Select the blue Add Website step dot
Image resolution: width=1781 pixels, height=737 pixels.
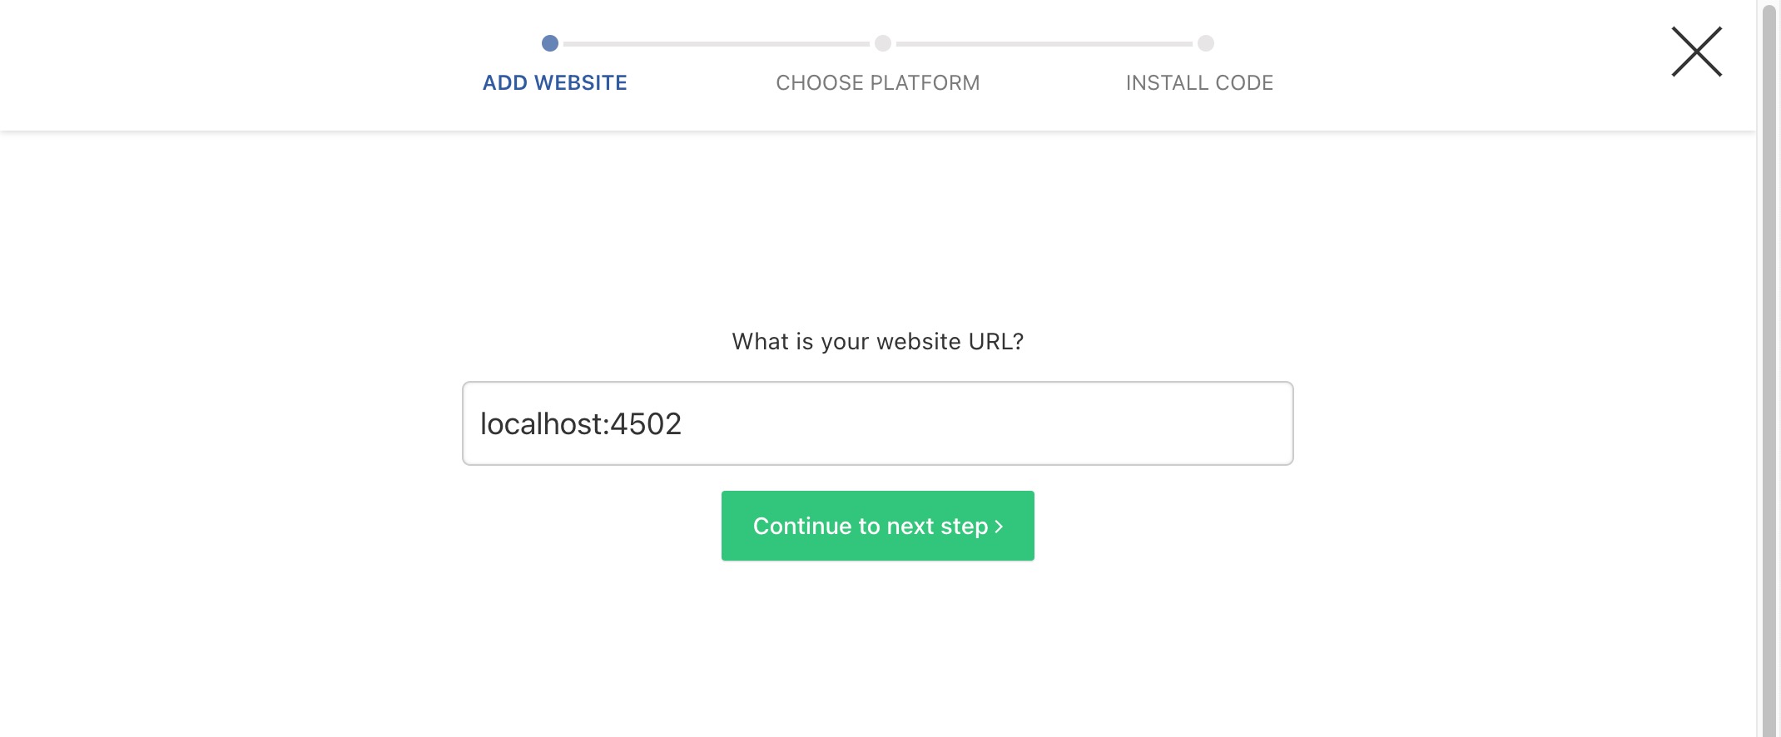550,43
